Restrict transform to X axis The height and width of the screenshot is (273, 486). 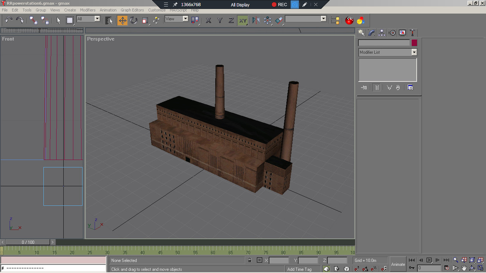pos(208,20)
